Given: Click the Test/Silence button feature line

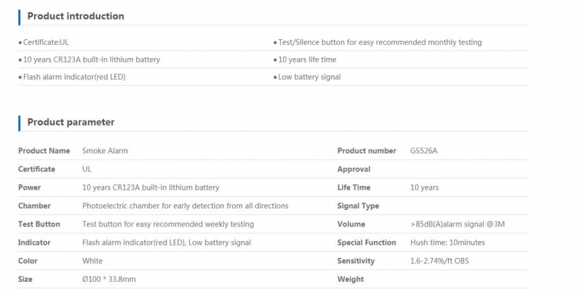Looking at the screenshot, I should [x=380, y=42].
